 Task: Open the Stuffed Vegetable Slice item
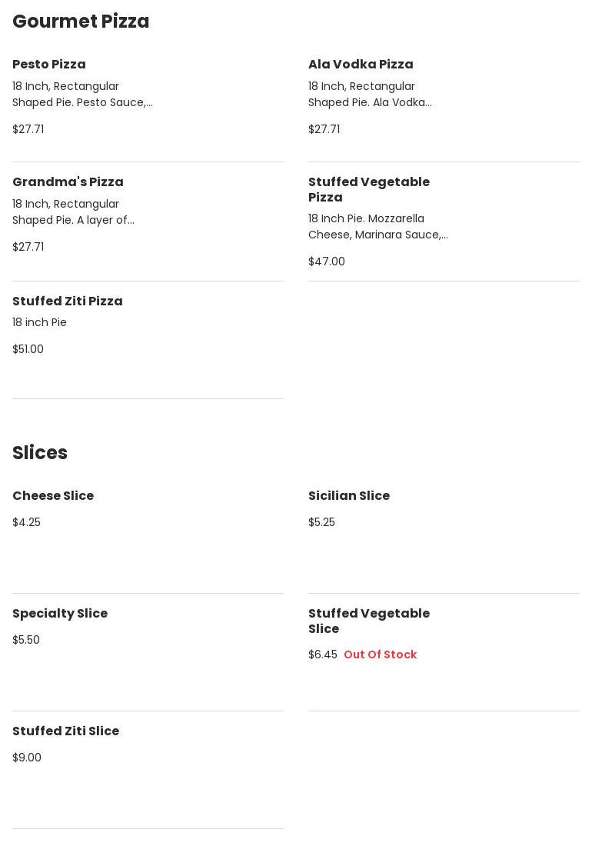click(x=369, y=621)
